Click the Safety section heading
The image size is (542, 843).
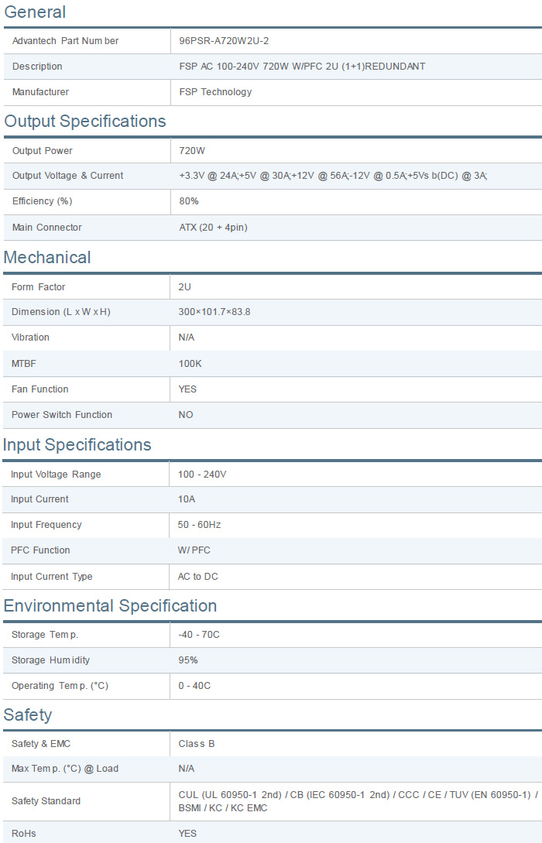point(28,715)
